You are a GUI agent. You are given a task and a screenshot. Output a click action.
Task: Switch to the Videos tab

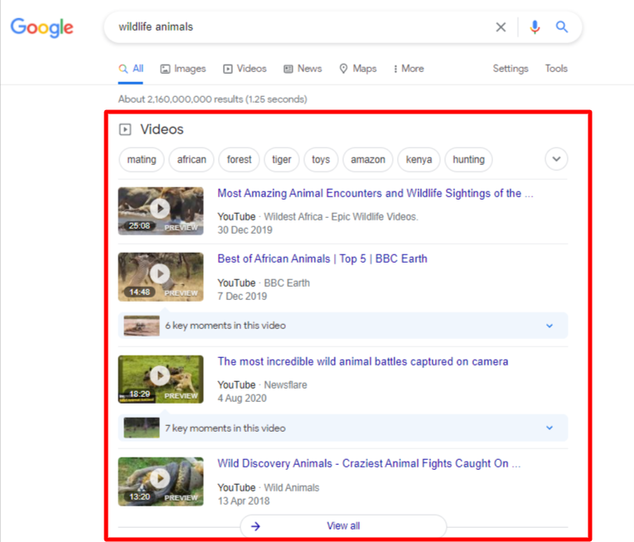pyautogui.click(x=244, y=69)
